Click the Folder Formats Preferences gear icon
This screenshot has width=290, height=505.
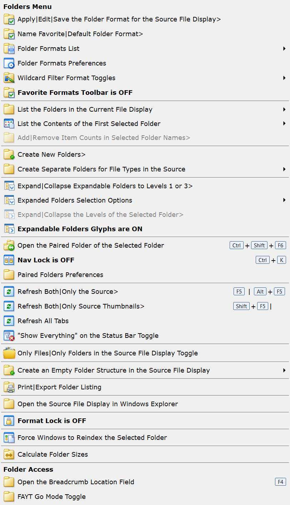(x=9, y=63)
